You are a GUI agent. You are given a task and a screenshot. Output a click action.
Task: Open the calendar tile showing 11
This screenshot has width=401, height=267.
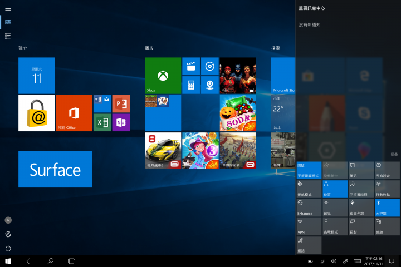click(37, 76)
